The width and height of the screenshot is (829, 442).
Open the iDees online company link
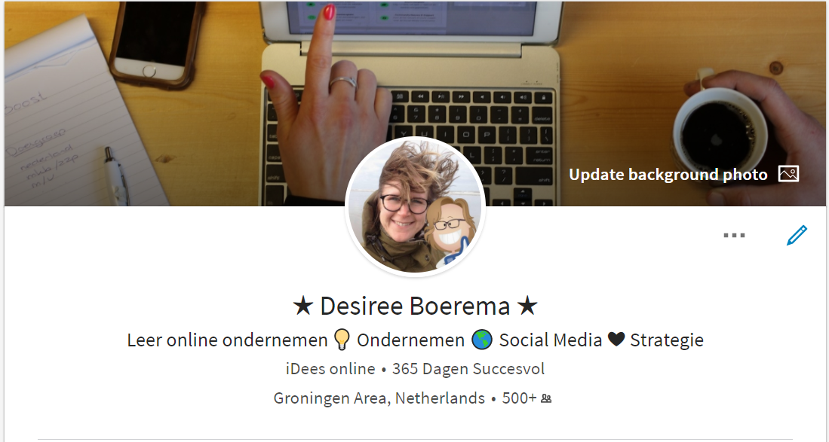[330, 369]
